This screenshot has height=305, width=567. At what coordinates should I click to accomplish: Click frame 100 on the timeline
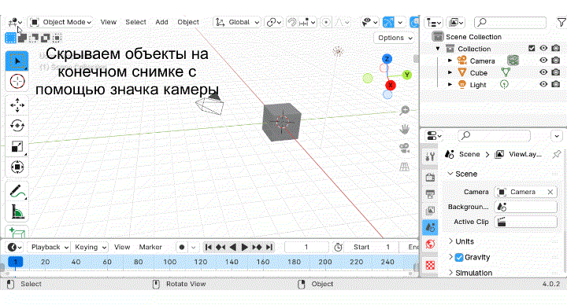169,262
